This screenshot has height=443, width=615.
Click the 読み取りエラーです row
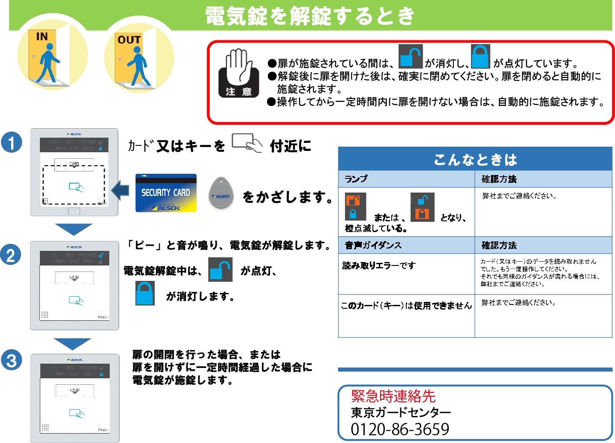(x=379, y=266)
